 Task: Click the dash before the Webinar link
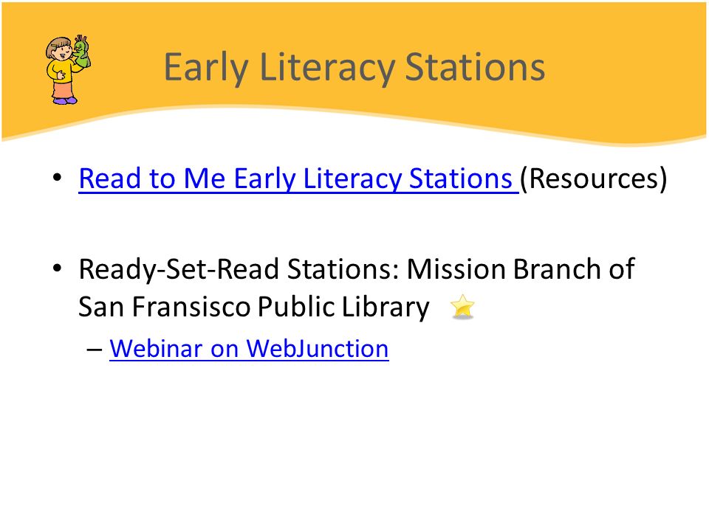[x=95, y=350]
